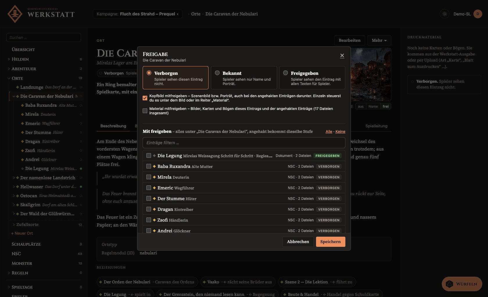The height and width of the screenshot is (297, 488).
Task: Select the Verborgen visibility option
Action: coord(175,78)
